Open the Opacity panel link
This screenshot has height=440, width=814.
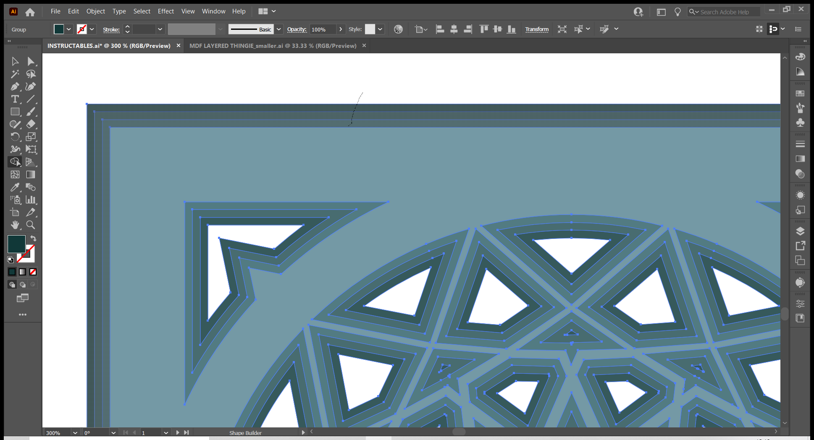[297, 29]
